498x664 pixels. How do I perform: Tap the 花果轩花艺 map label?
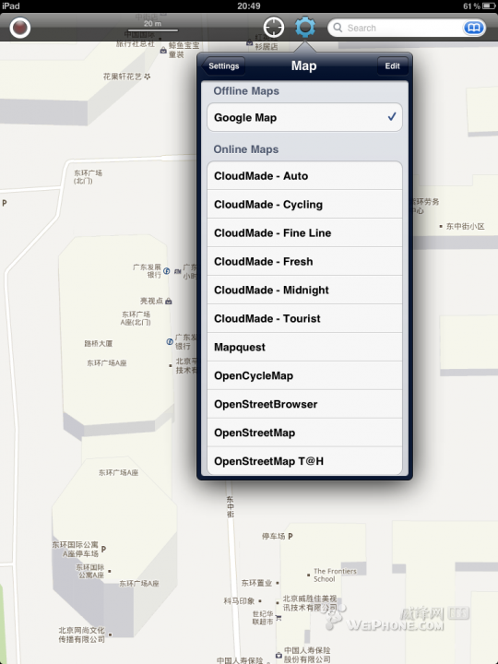[x=126, y=77]
